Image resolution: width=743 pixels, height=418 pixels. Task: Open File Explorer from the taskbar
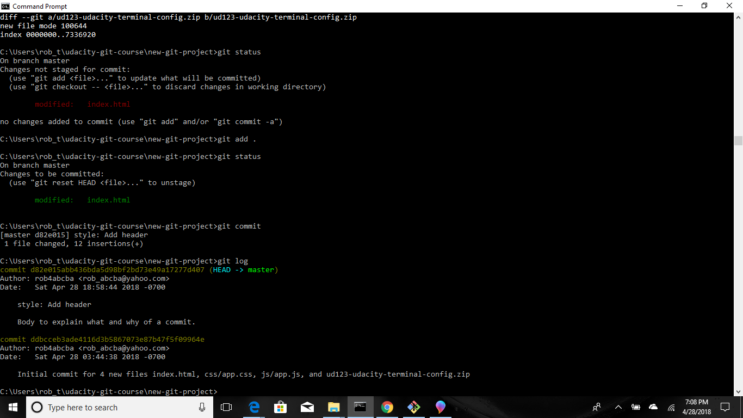pos(333,407)
